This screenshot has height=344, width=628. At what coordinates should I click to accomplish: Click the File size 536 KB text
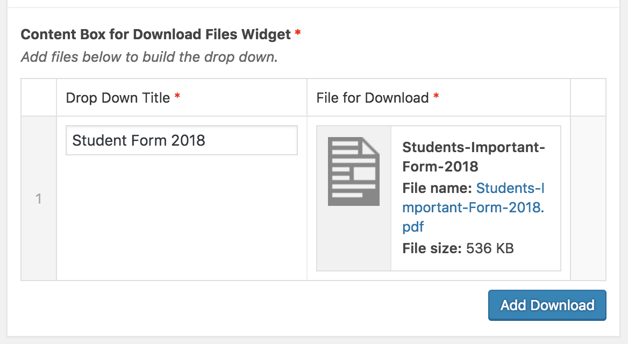point(458,248)
